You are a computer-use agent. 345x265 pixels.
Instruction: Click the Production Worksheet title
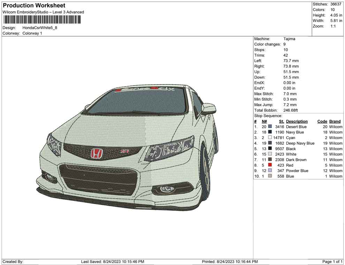pos(34,6)
